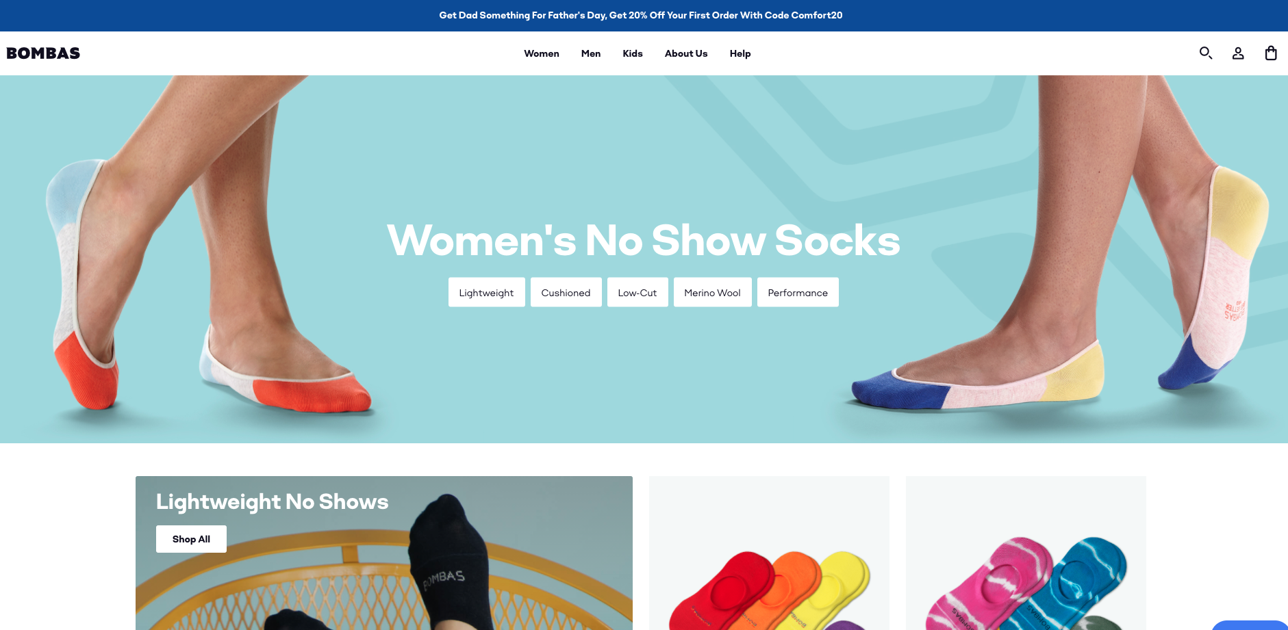Open the Help menu
Screen dimensions: 1288x630
point(740,53)
